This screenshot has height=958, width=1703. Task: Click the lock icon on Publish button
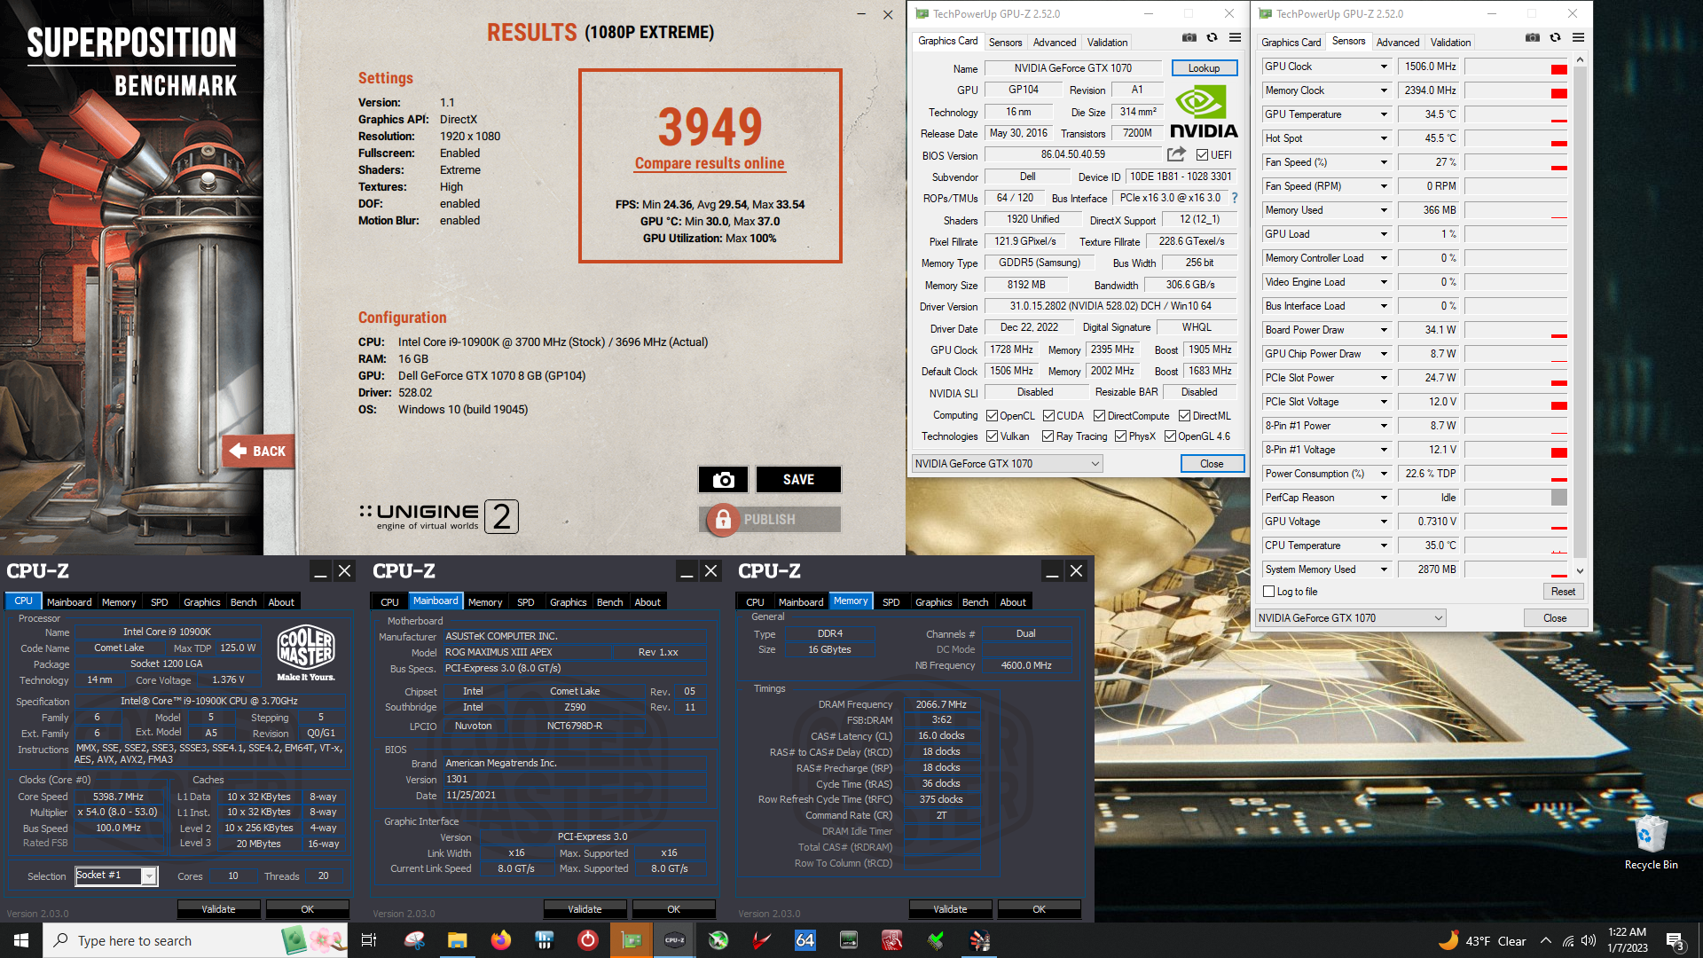point(723,520)
